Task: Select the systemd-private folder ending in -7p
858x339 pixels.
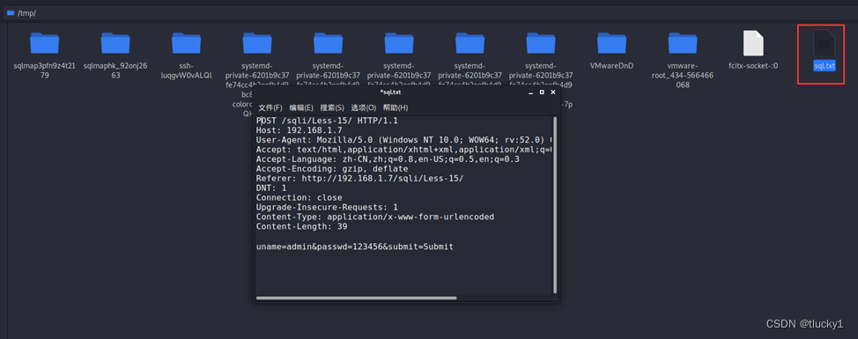Action: coord(541,43)
